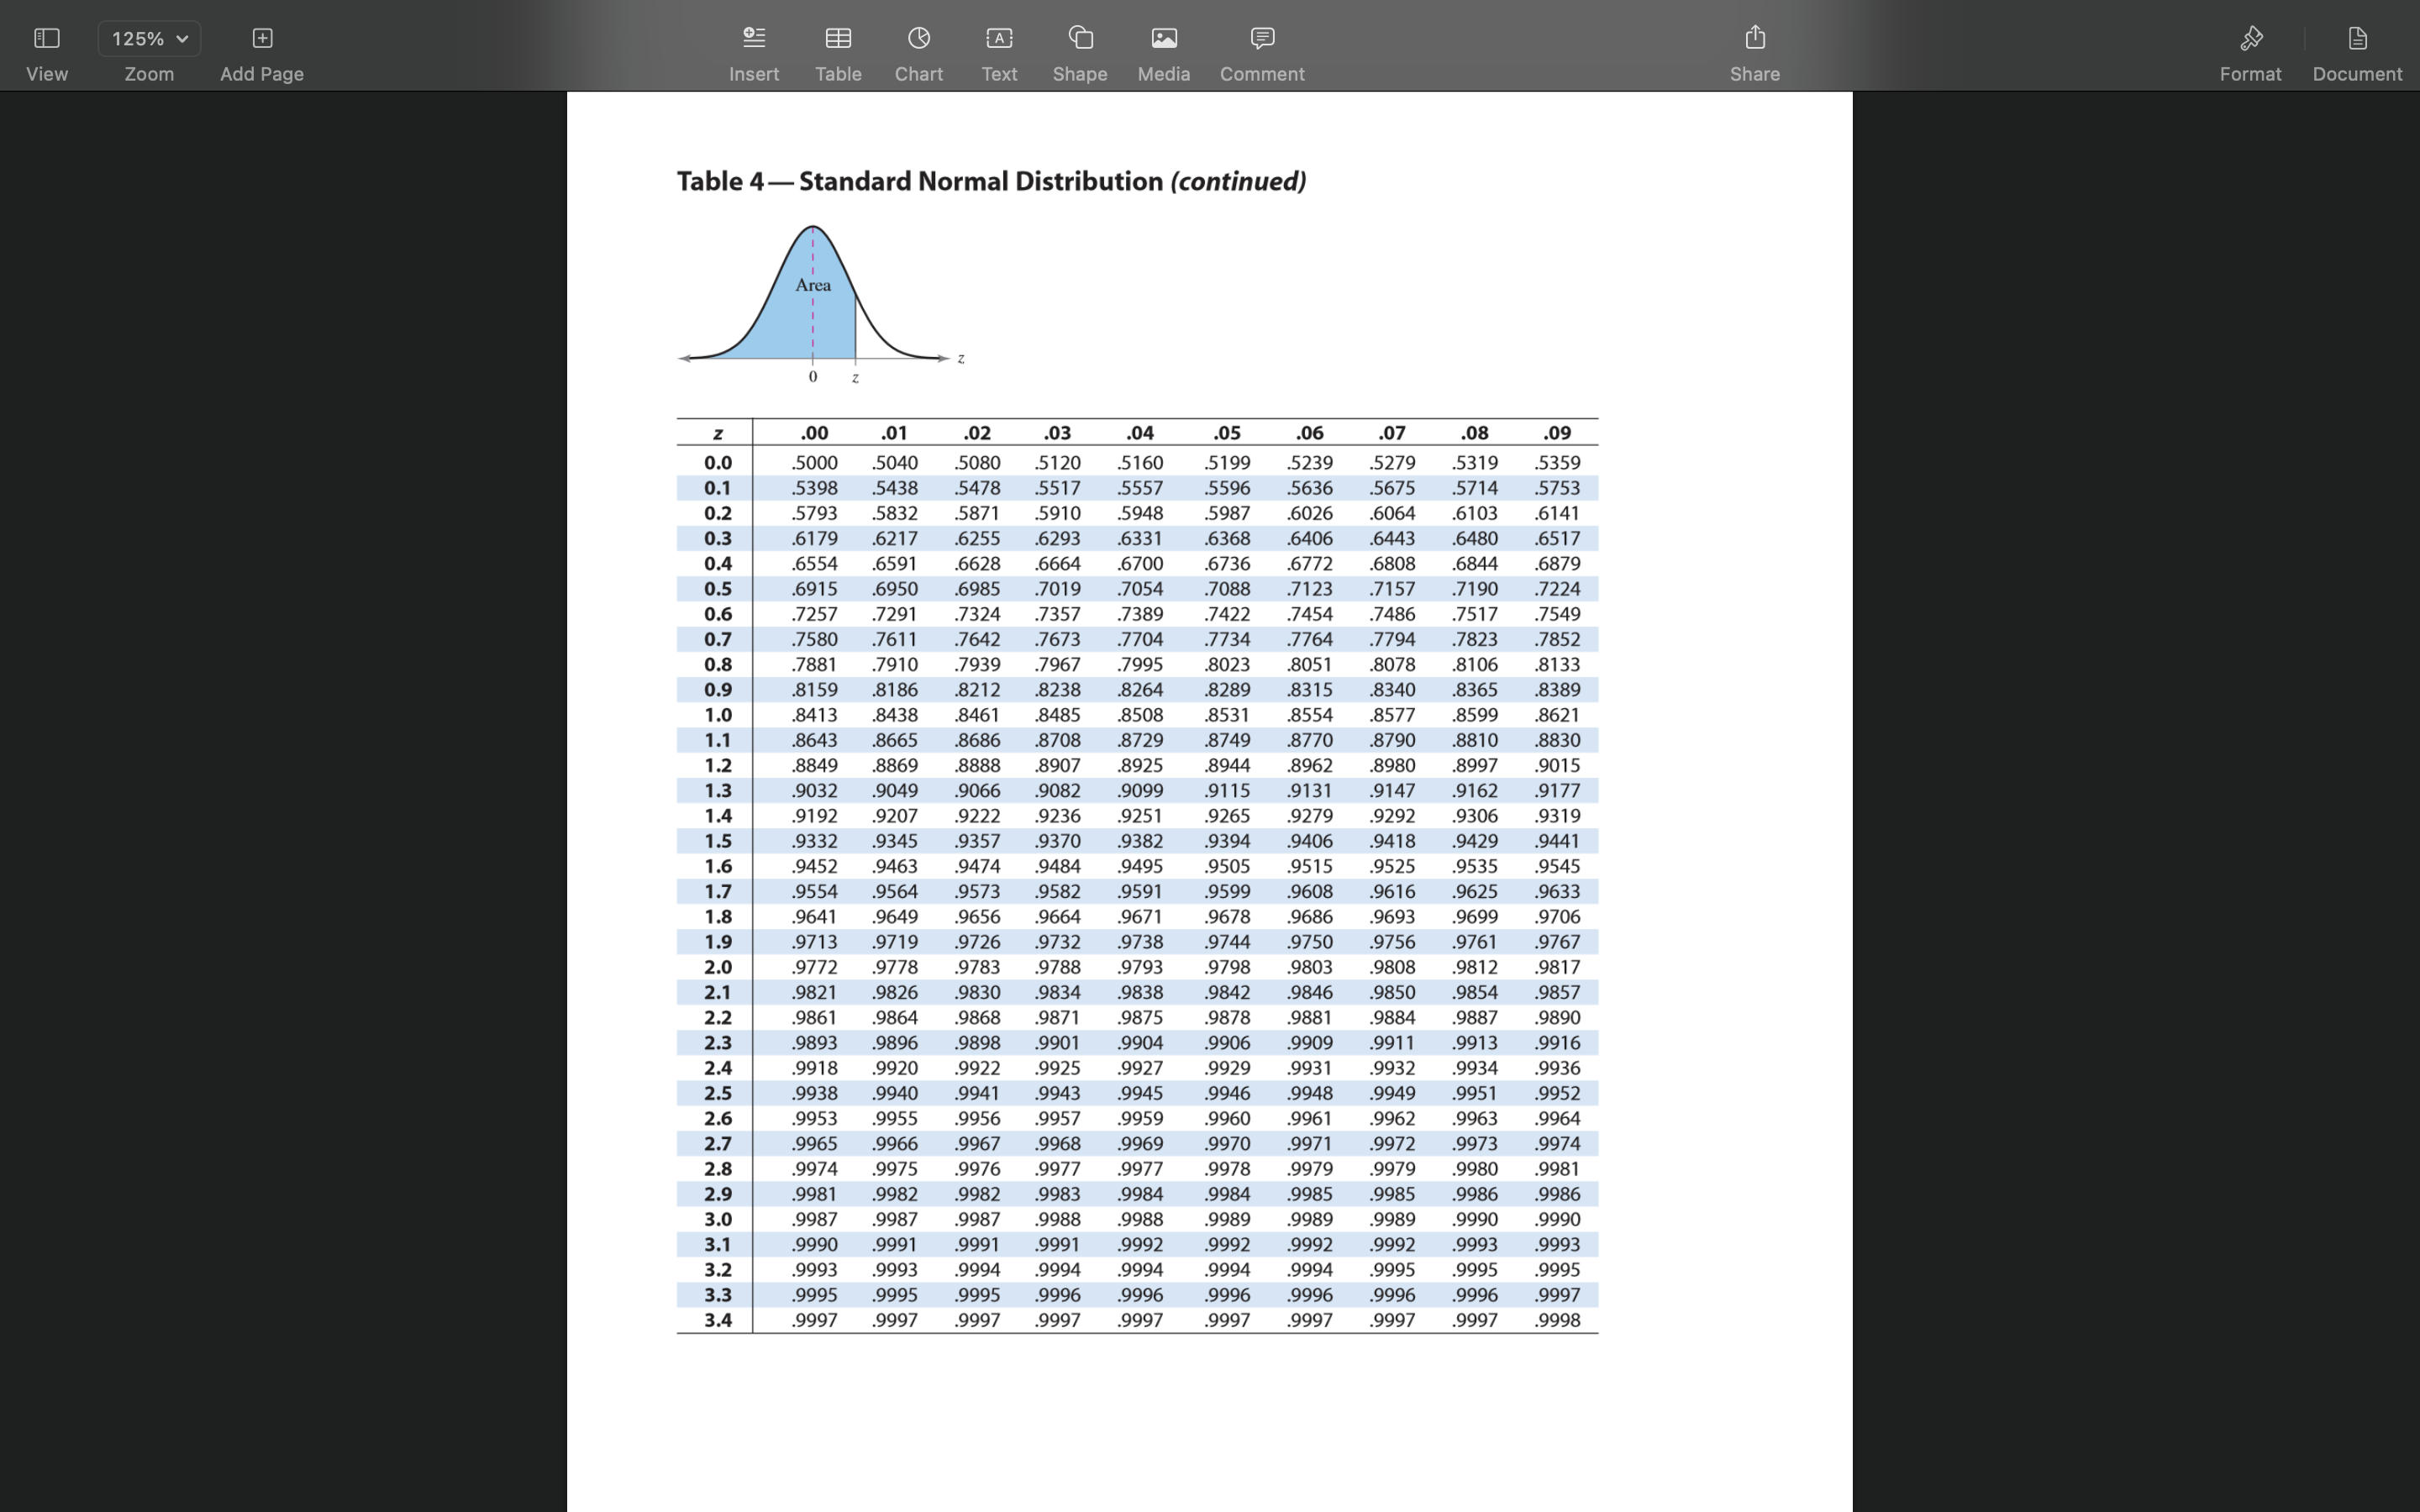Image resolution: width=2420 pixels, height=1512 pixels.
Task: Add a shape using the Shape icon
Action: click(x=1079, y=38)
